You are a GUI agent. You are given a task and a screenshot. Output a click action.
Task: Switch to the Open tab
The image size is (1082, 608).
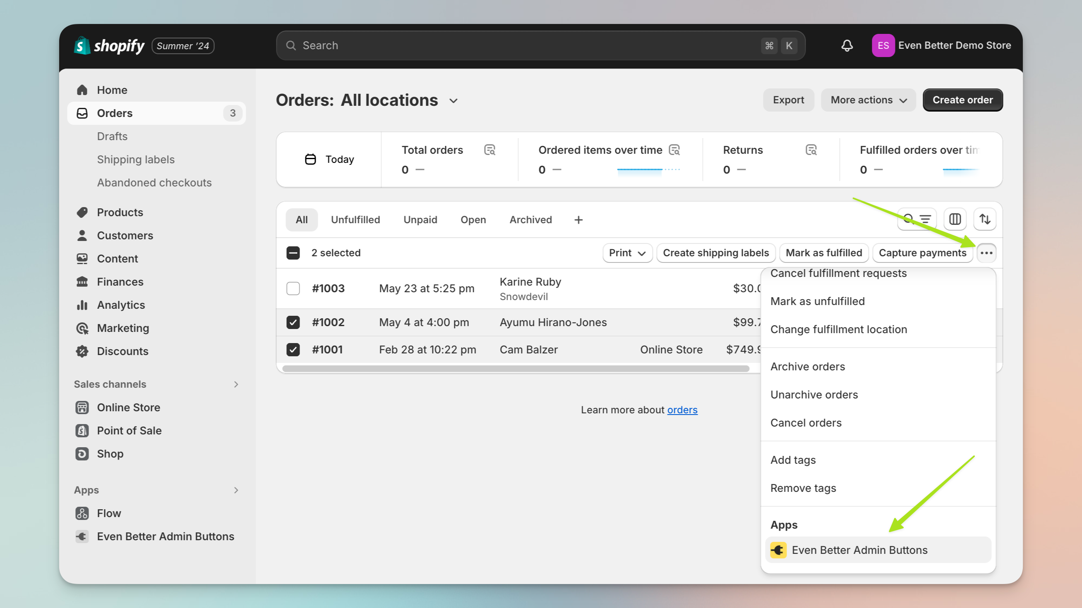pyautogui.click(x=473, y=219)
